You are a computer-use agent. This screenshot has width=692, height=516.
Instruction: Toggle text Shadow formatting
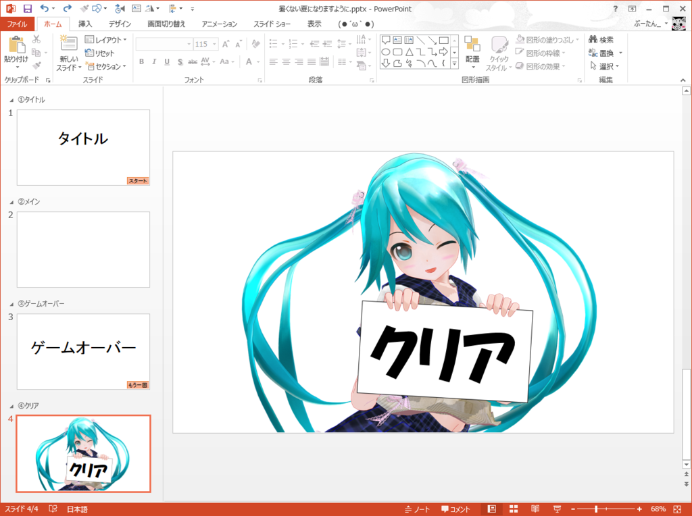(x=180, y=61)
